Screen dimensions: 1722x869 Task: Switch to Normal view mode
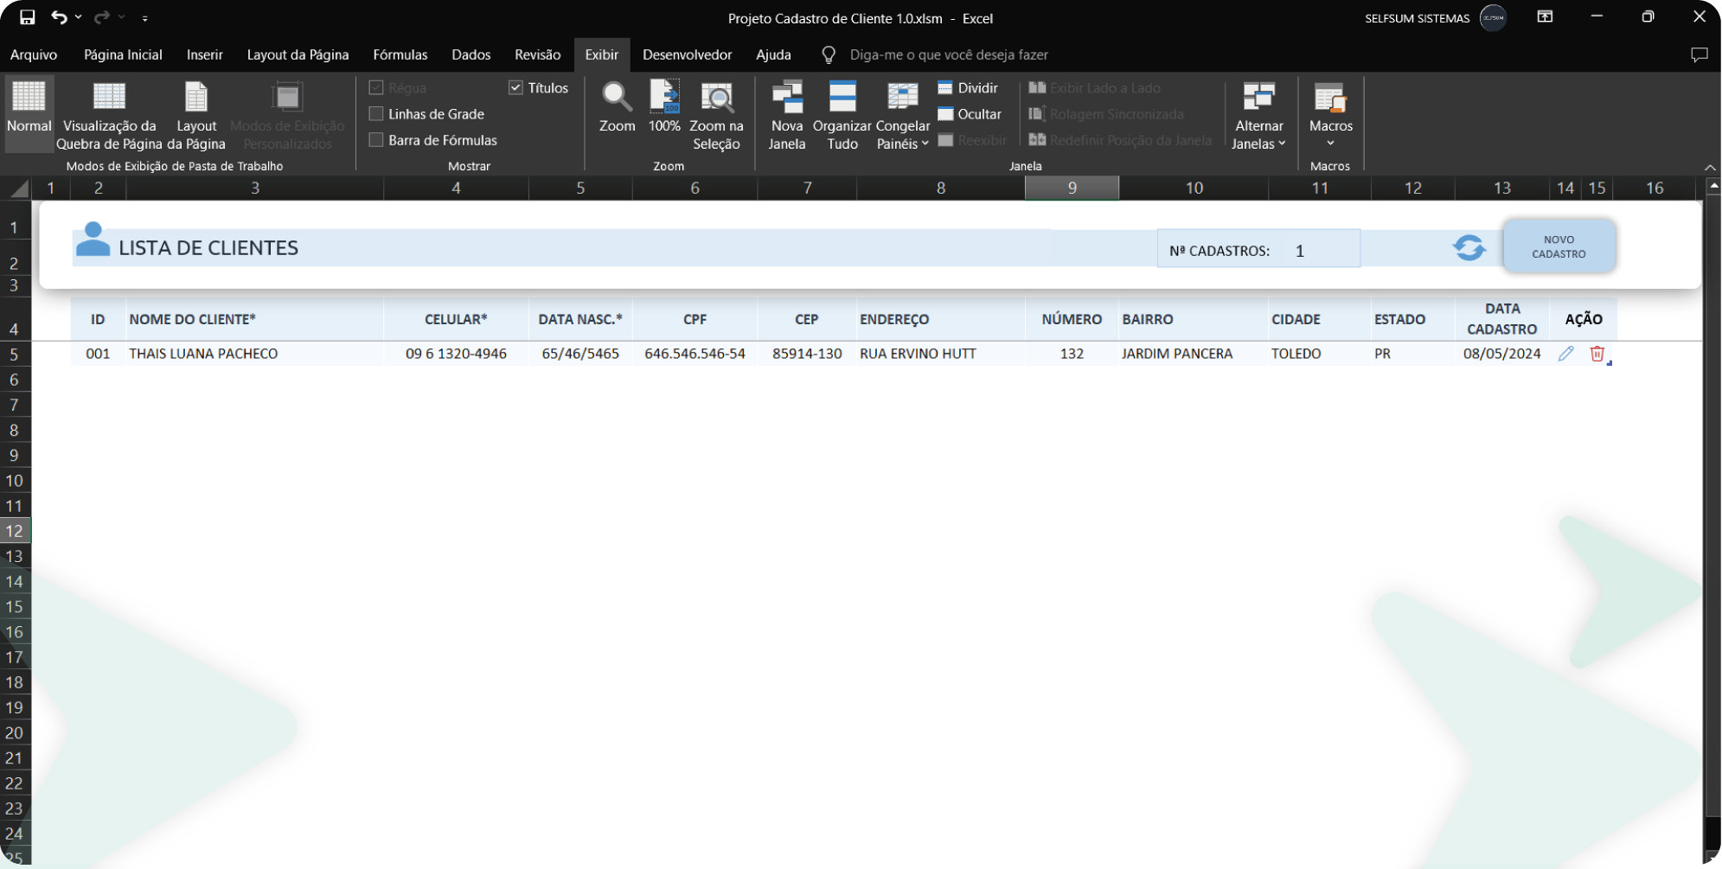tap(29, 113)
